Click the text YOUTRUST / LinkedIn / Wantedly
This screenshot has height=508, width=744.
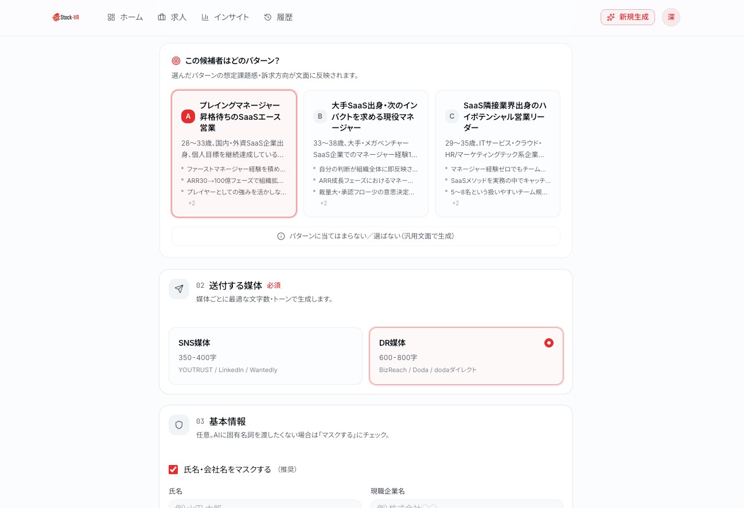tap(228, 370)
